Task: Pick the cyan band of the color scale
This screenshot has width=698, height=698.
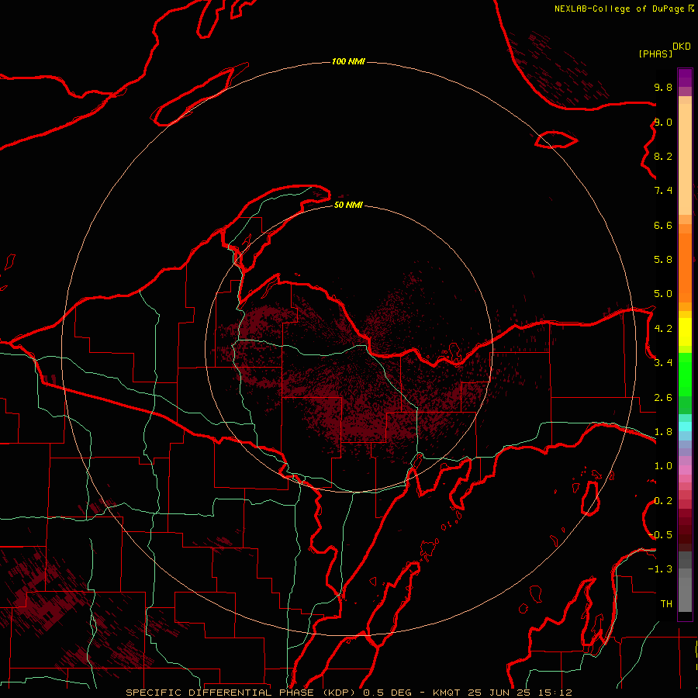Action: click(x=685, y=427)
